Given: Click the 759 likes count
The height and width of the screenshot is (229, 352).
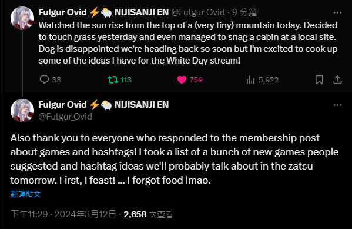Looking at the screenshot, I should point(196,80).
